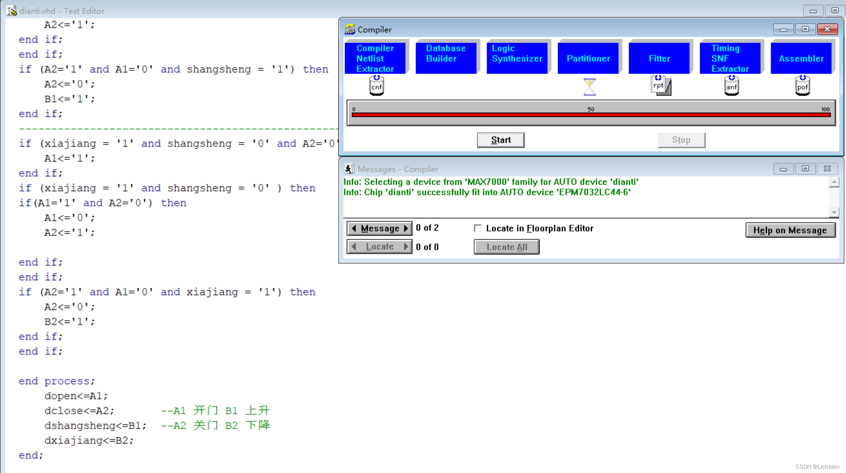Click the snf file icon under Timing Extractor
This screenshot has height=473, width=846.
click(x=731, y=86)
